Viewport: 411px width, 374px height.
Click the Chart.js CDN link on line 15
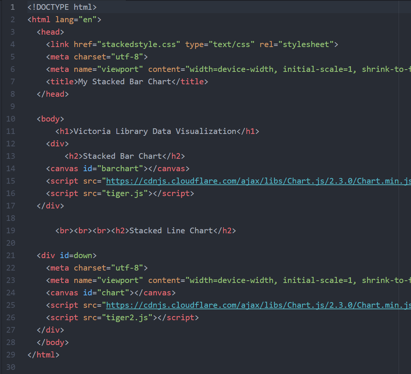(x=258, y=181)
